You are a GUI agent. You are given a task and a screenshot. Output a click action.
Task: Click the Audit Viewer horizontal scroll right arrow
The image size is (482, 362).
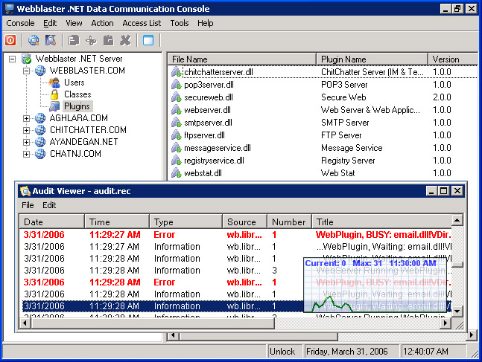click(x=445, y=323)
